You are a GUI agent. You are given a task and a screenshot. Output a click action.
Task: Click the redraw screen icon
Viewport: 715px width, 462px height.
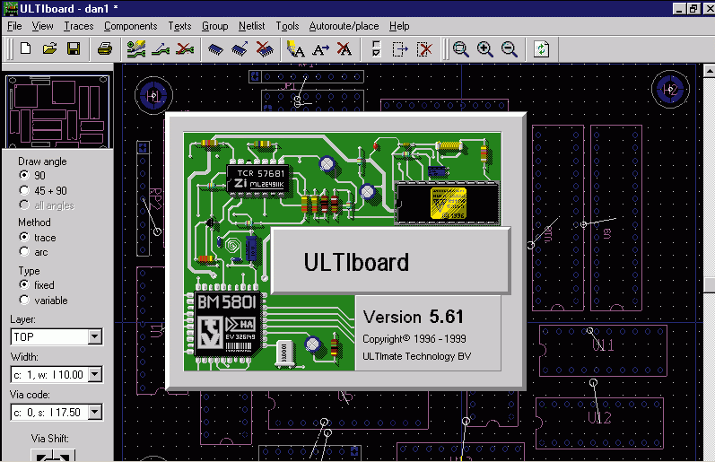[x=541, y=48]
